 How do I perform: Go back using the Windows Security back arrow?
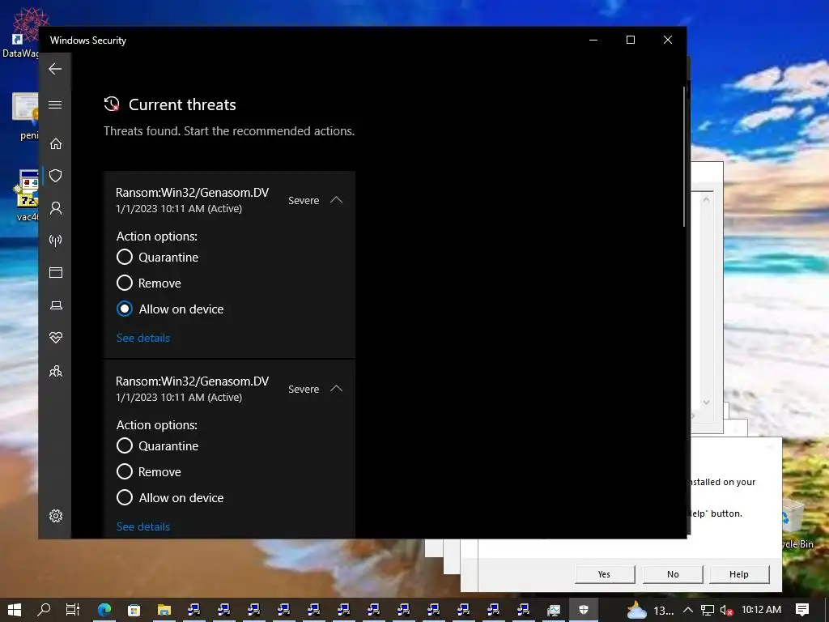coord(55,69)
